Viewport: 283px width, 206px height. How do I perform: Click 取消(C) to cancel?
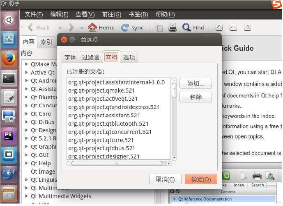pos(165,179)
